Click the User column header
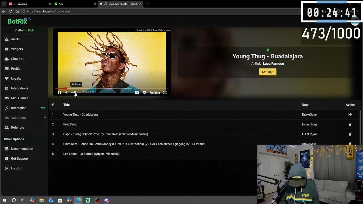The width and height of the screenshot is (363, 204). [x=305, y=105]
